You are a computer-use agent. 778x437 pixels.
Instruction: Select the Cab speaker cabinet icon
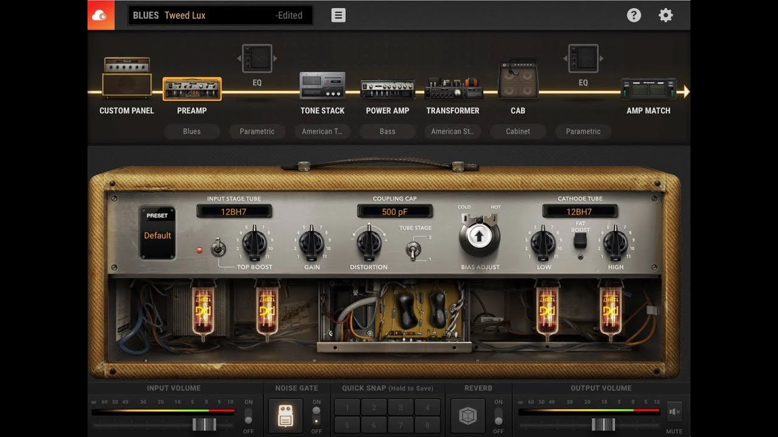click(x=518, y=79)
